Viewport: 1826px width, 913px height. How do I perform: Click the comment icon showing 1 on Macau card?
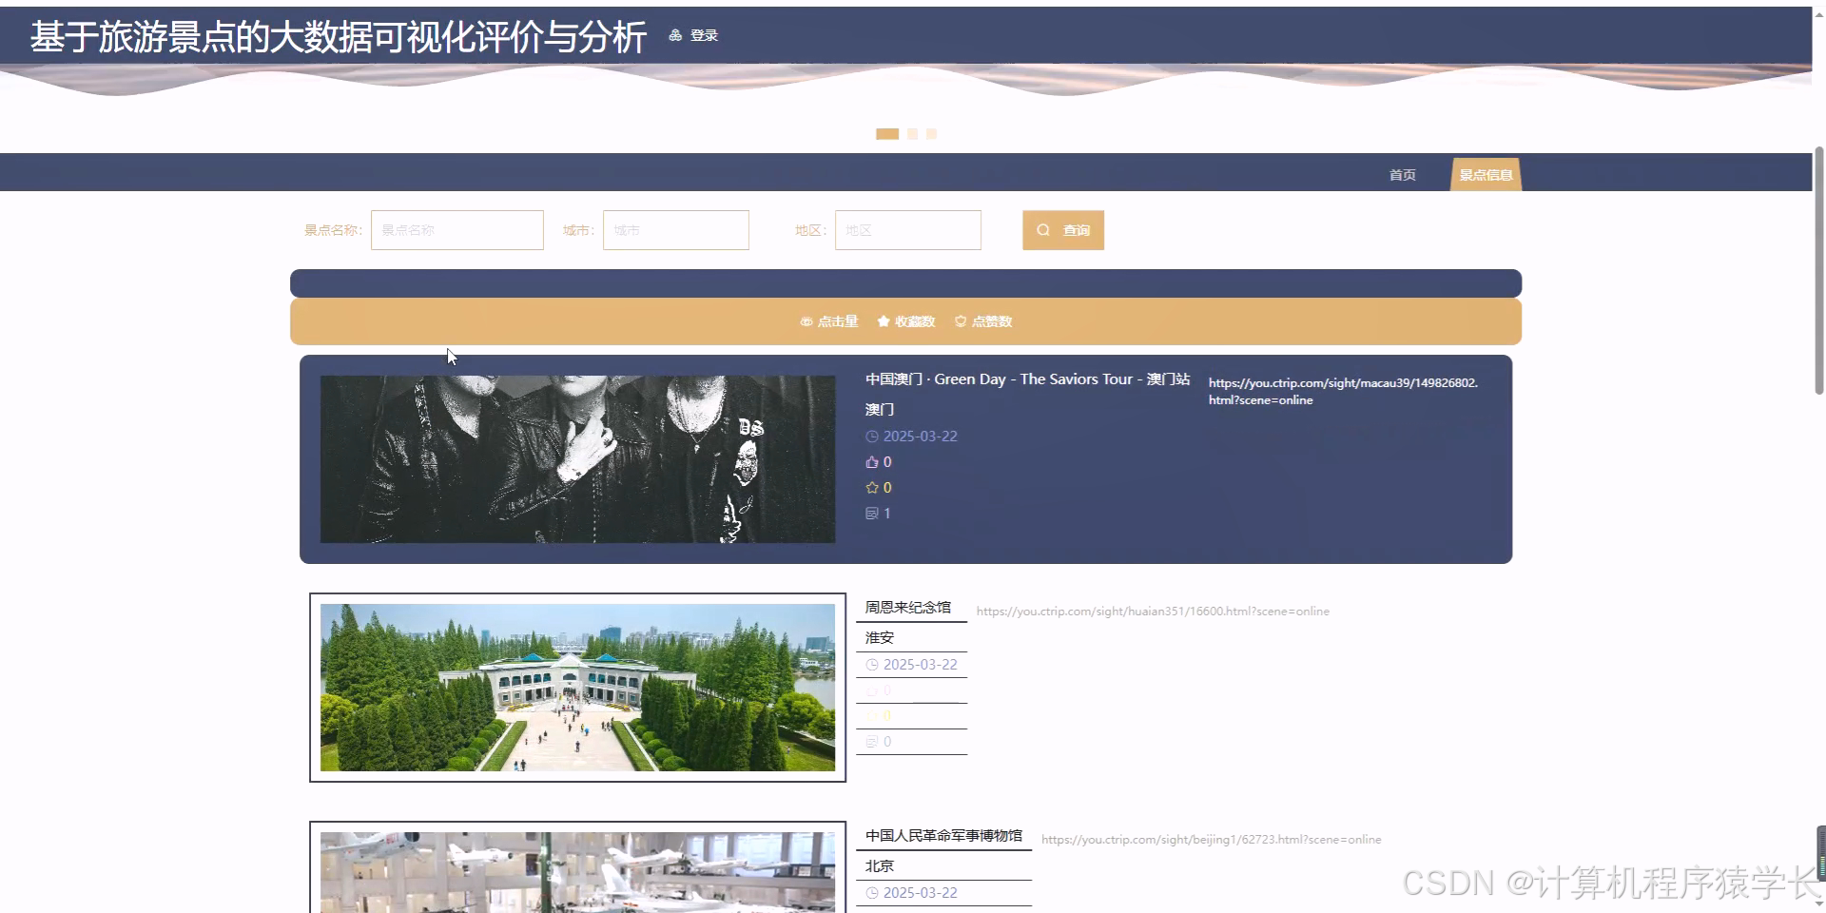pyautogui.click(x=872, y=513)
